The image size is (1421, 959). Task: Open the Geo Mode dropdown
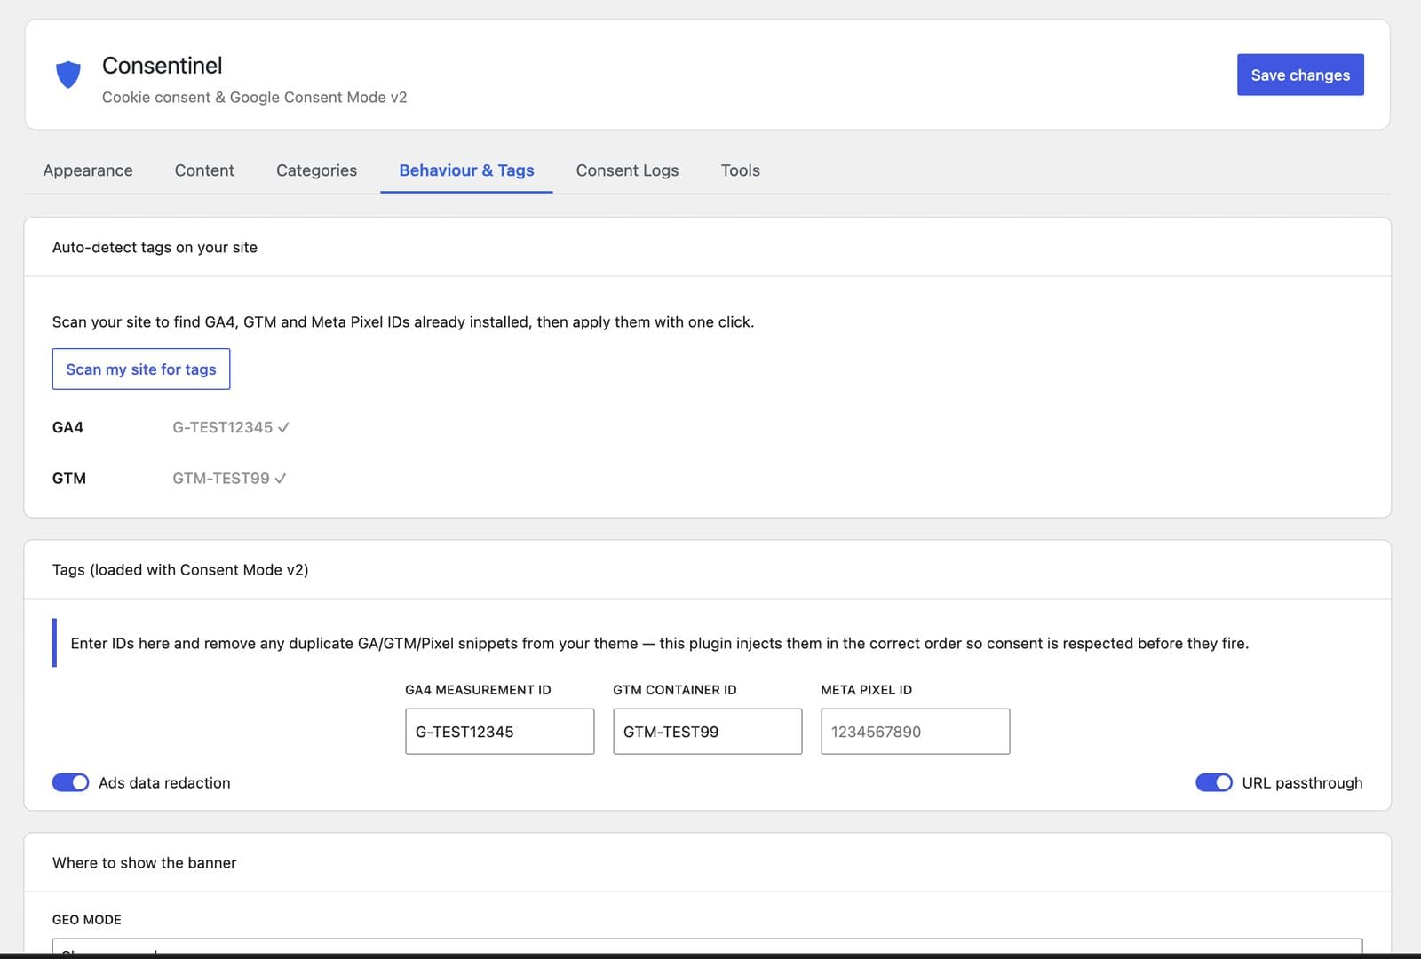[707, 947]
